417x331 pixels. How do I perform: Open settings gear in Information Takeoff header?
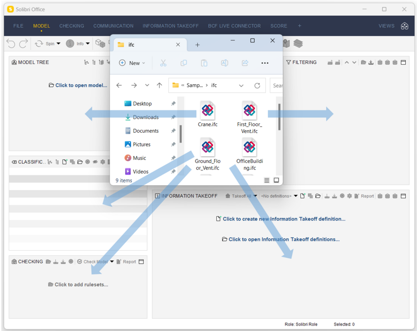pyautogui.click(x=349, y=196)
